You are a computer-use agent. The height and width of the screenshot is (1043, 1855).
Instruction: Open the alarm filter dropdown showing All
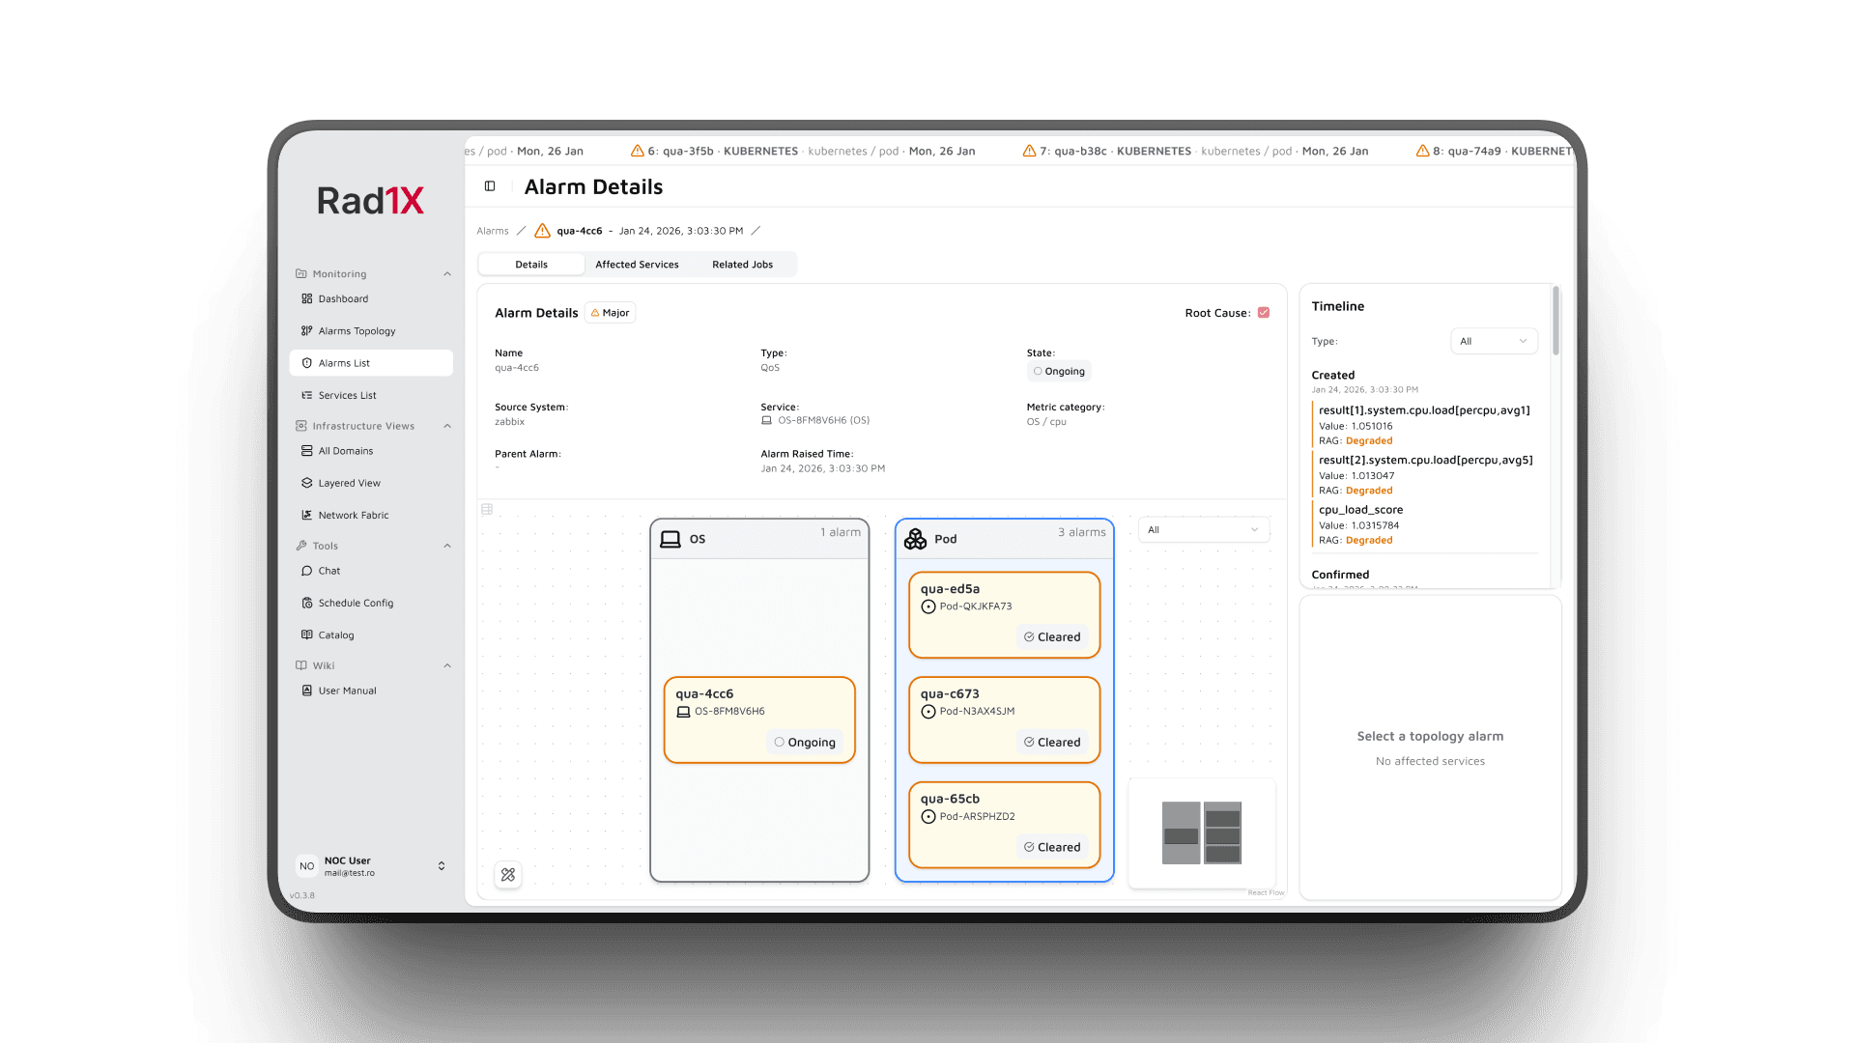[1203, 529]
